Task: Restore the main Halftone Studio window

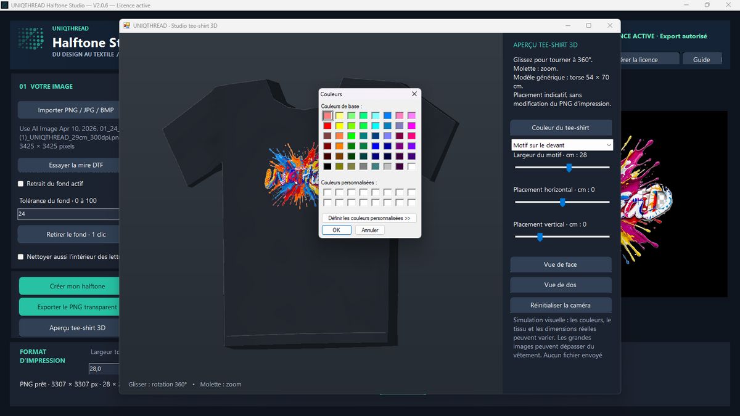Action: pos(707,5)
